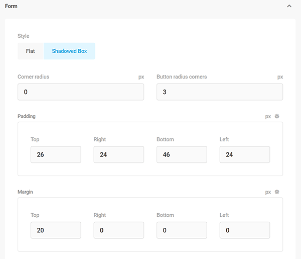Open the Padding gear settings icon
This screenshot has width=301, height=259.
coord(277,116)
